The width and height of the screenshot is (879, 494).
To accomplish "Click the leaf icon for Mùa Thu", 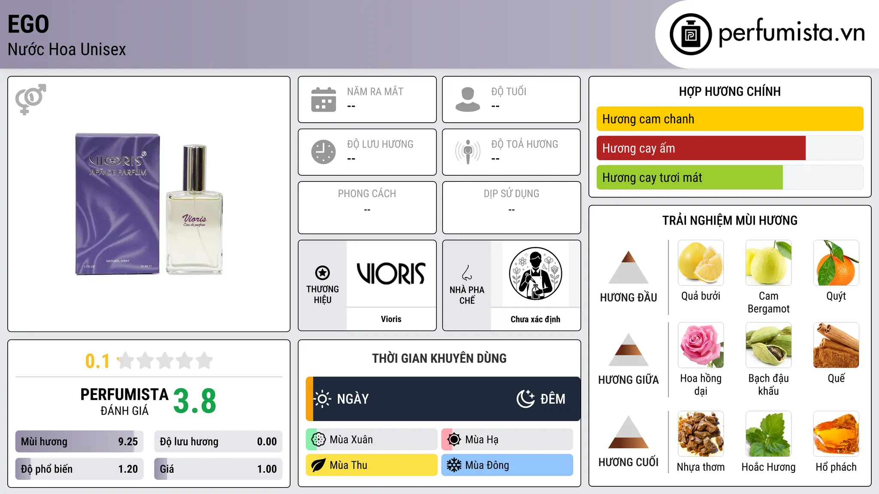I will (318, 465).
